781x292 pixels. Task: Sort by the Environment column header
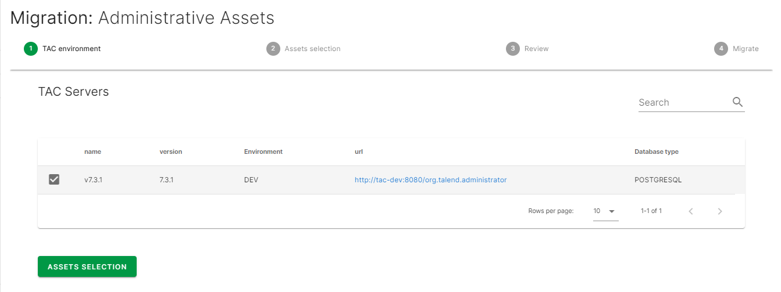tap(263, 152)
